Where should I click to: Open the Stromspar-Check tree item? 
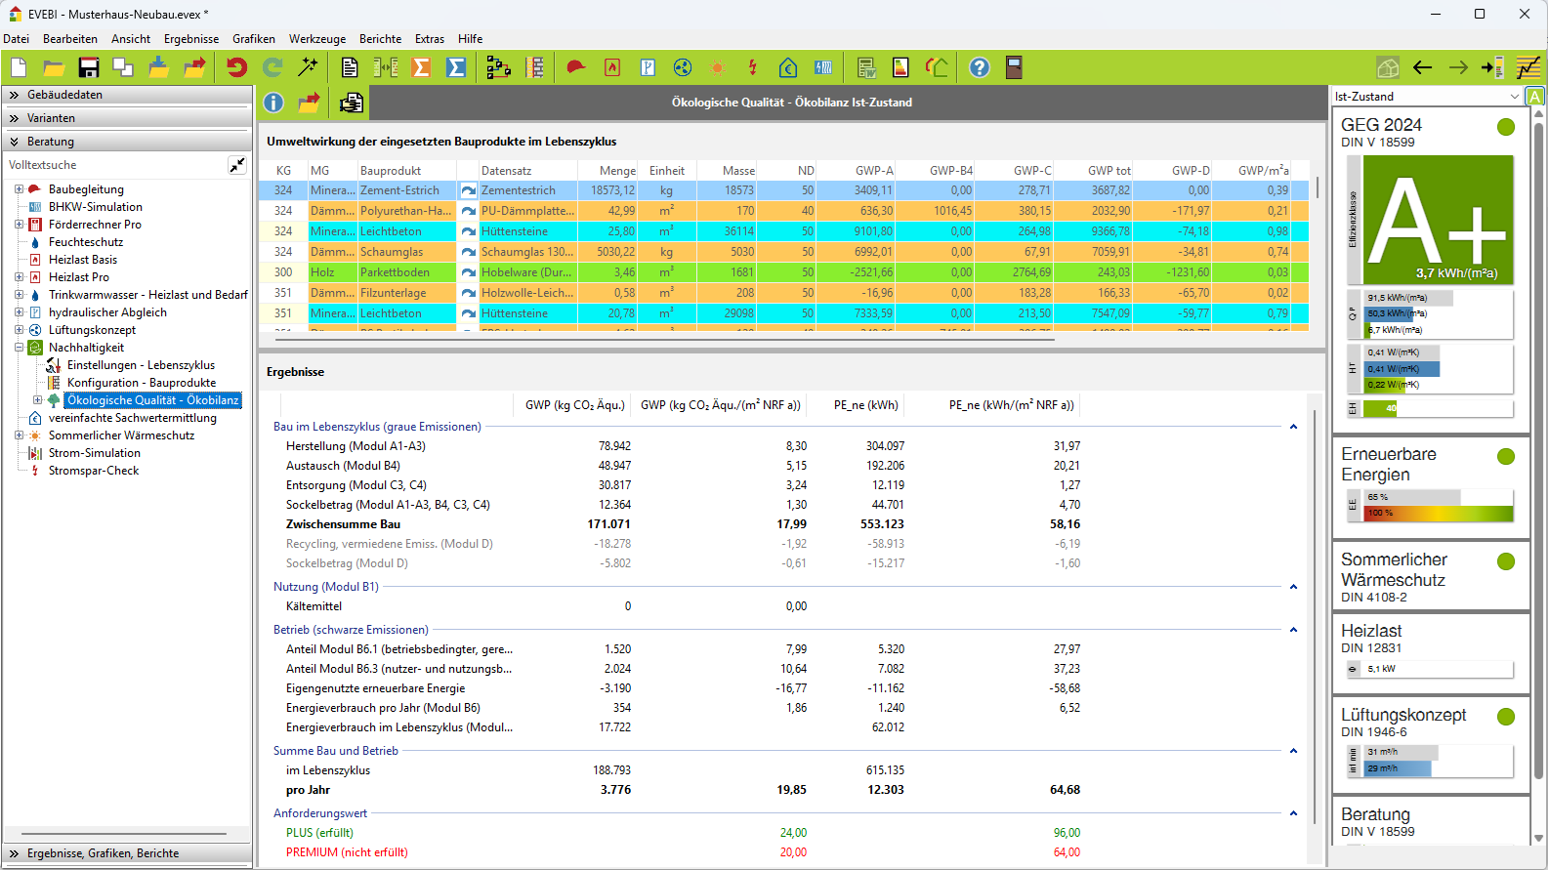[94, 471]
